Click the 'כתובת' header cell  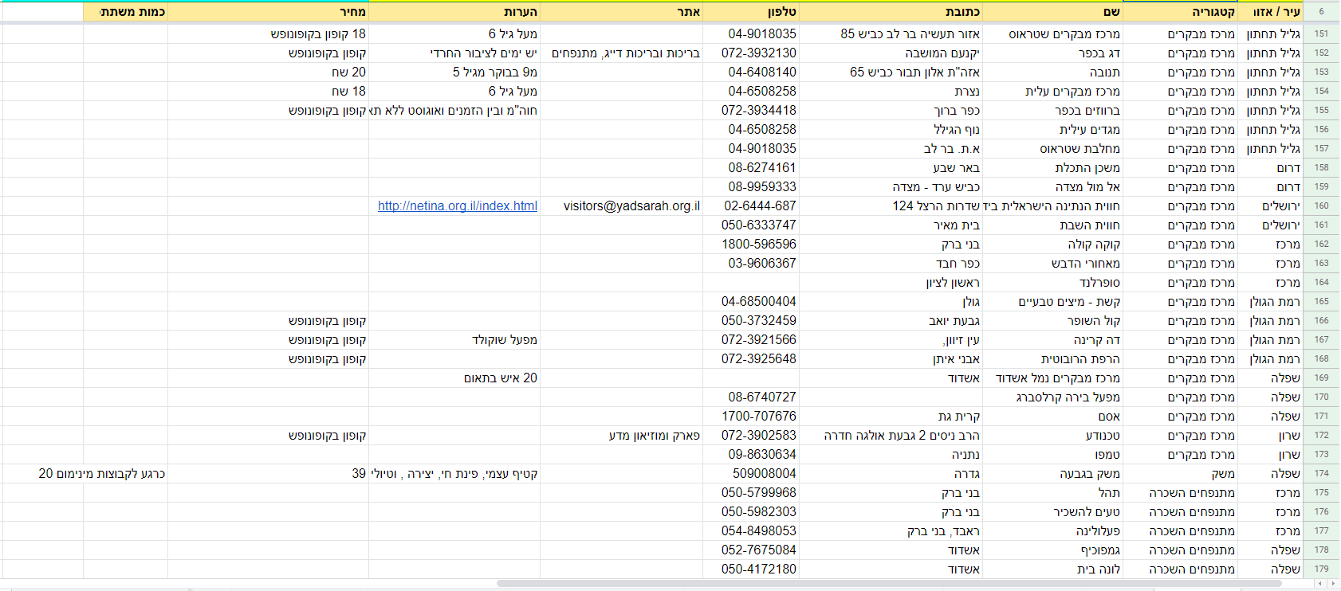pos(891,12)
